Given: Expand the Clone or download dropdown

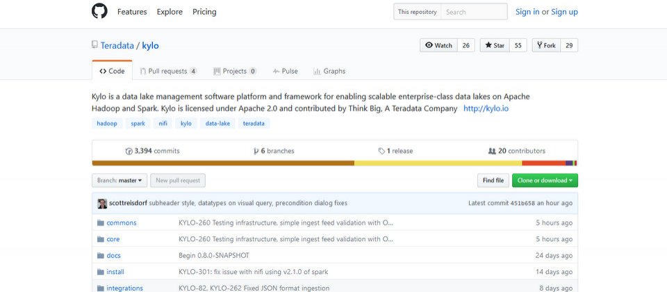Looking at the screenshot, I should 545,181.
